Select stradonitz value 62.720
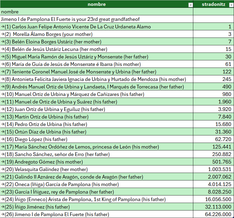 214,139
